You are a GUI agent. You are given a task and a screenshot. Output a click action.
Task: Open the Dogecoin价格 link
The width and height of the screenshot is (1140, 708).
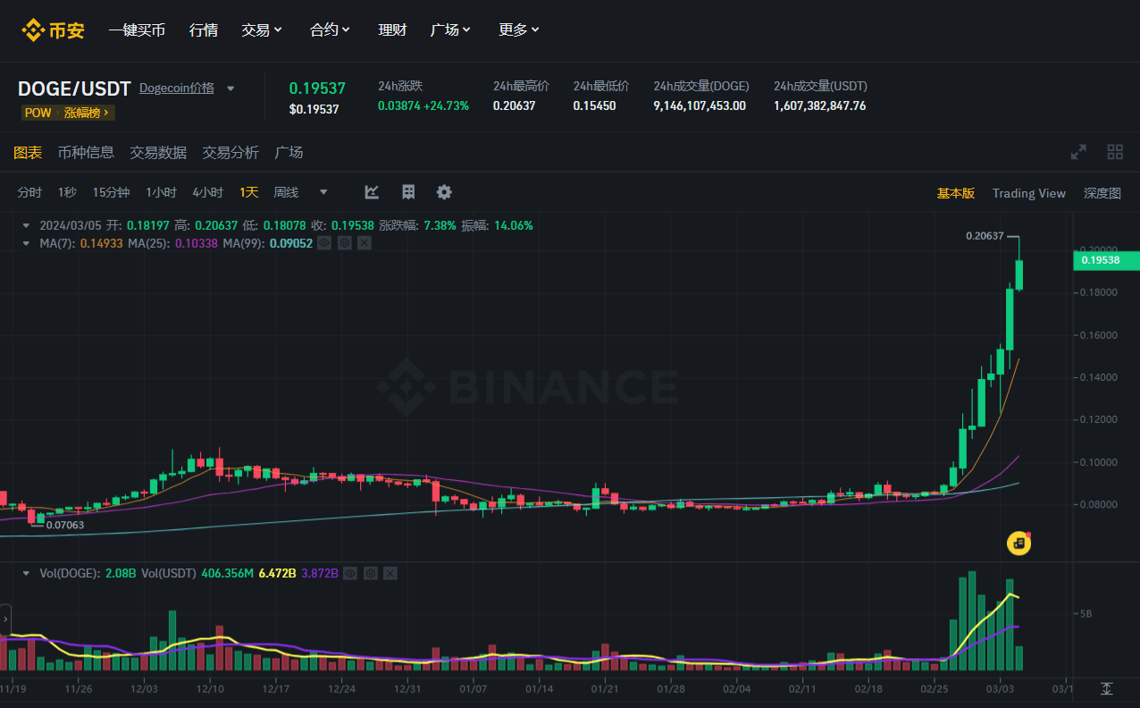coord(177,88)
